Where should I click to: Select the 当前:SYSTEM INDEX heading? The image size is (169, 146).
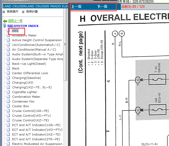click(23, 26)
